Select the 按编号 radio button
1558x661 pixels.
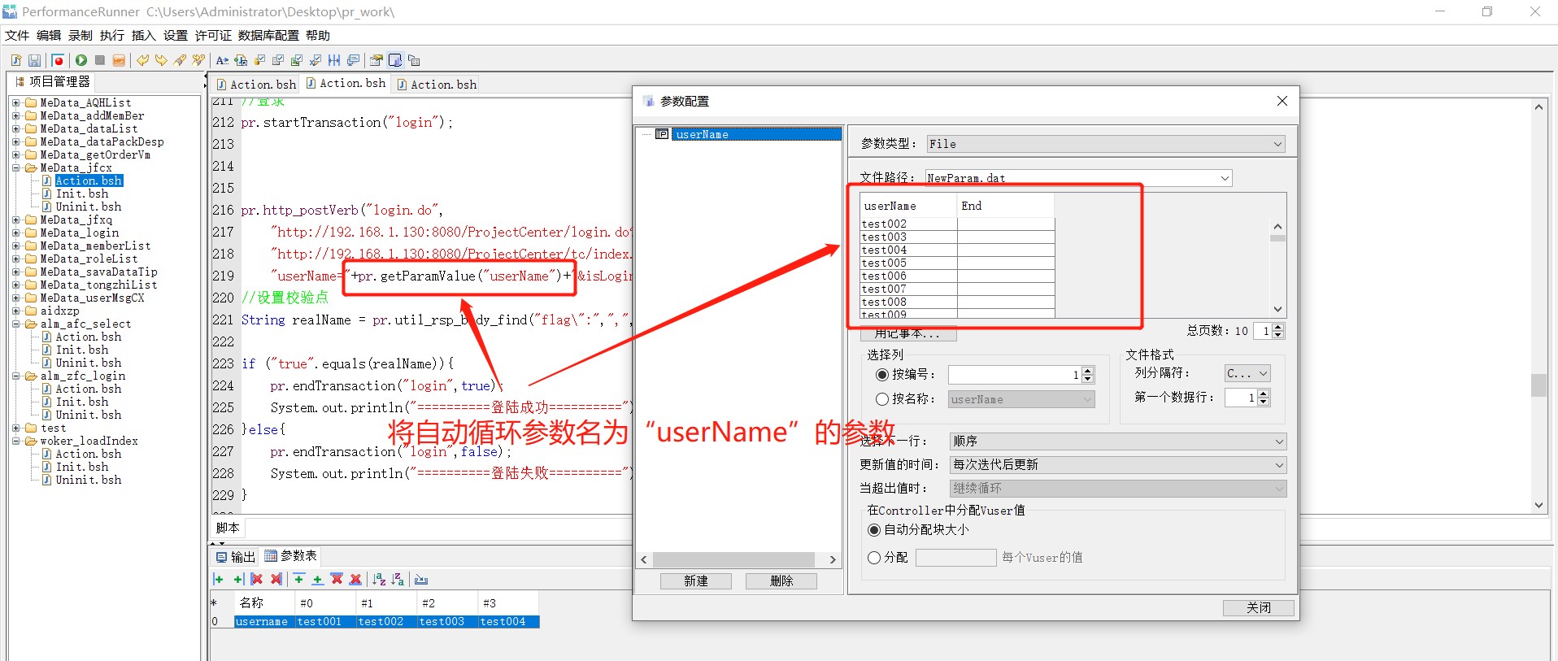click(882, 375)
